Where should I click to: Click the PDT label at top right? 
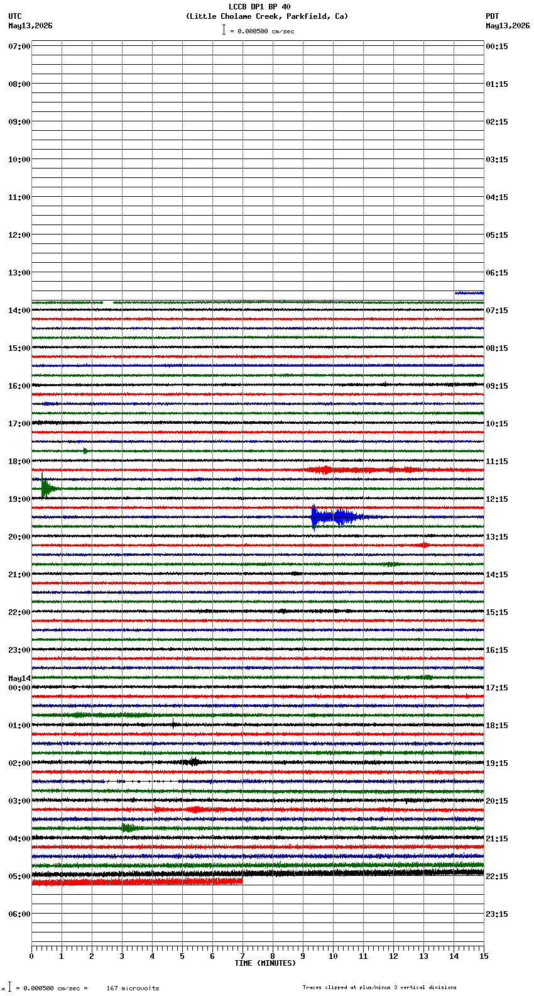point(492,16)
